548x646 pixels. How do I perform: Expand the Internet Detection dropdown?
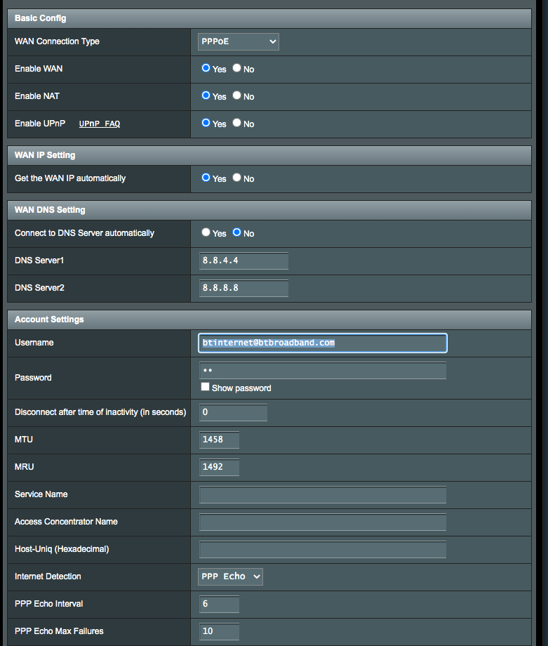pos(231,576)
